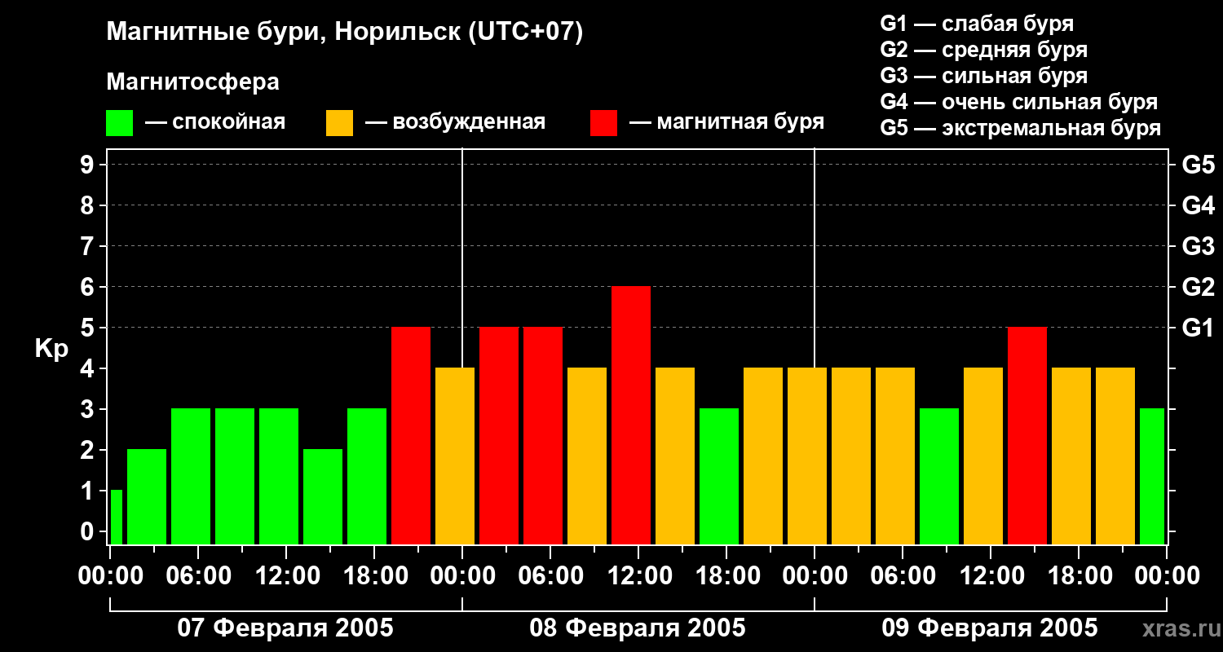This screenshot has height=652, width=1223.
Task: Click 'G2 — средняя буря' legend line
Action: [x=983, y=50]
